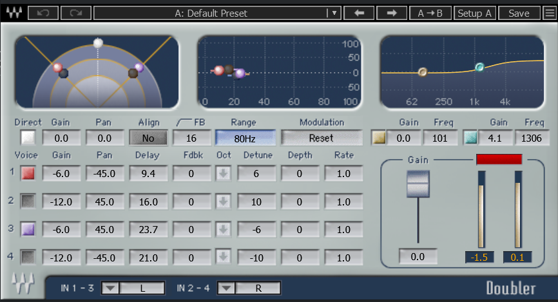
Task: Copy settings with A→B button
Action: pos(430,13)
